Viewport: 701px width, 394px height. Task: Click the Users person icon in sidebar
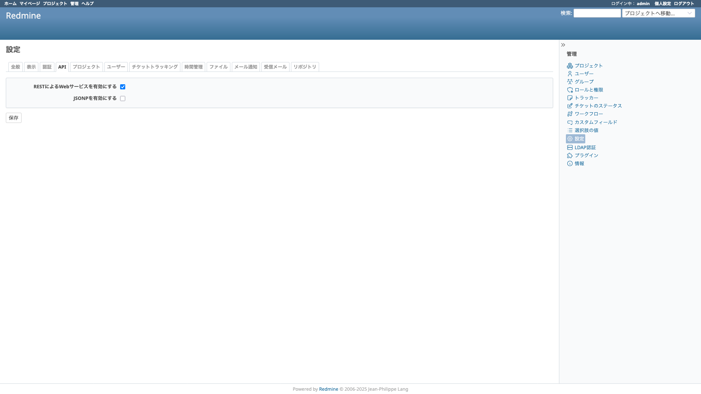[570, 74]
